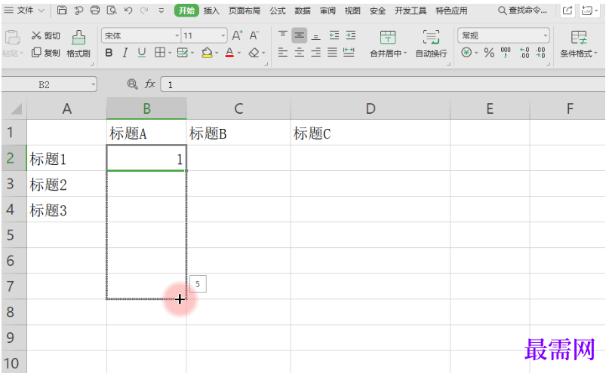Toggle underline formatting
The height and width of the screenshot is (373, 609).
pos(142,53)
